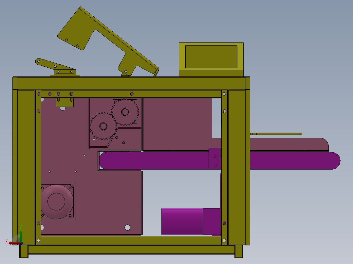Image resolution: width=353 pixels, height=264 pixels.
Task: Select the small lever handle on the frame top
Action: (54, 65)
